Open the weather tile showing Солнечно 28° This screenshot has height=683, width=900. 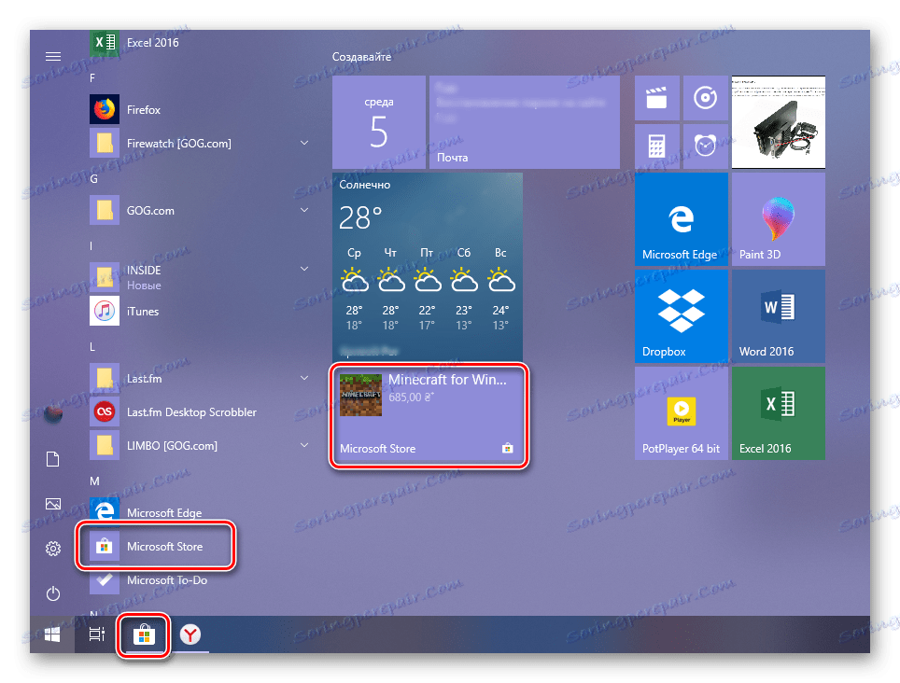tap(428, 267)
